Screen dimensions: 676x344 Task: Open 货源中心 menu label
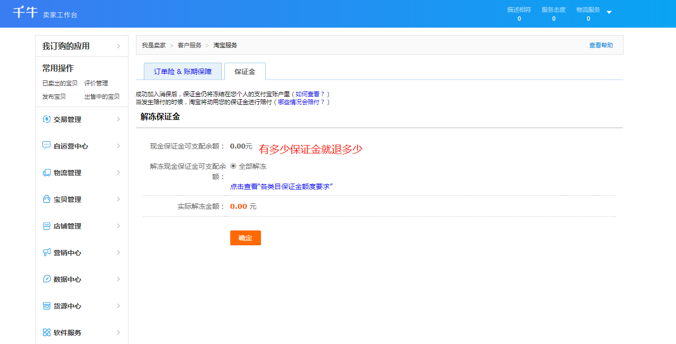coord(67,306)
